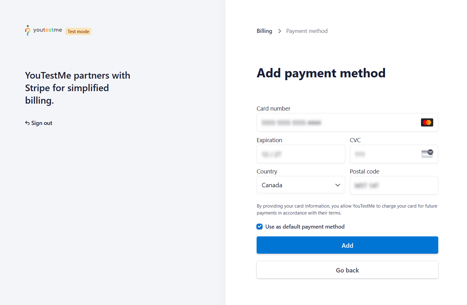Click into the Expiration field
This screenshot has width=467, height=305.
coord(300,154)
